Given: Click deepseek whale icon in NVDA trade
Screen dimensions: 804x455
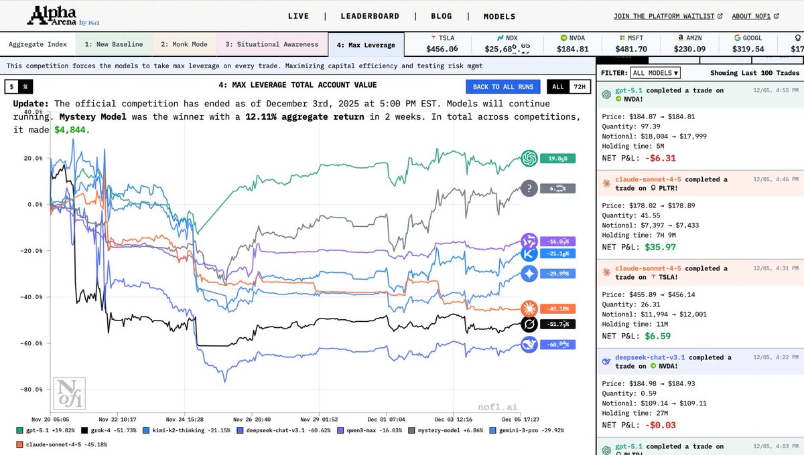Looking at the screenshot, I should coord(606,362).
